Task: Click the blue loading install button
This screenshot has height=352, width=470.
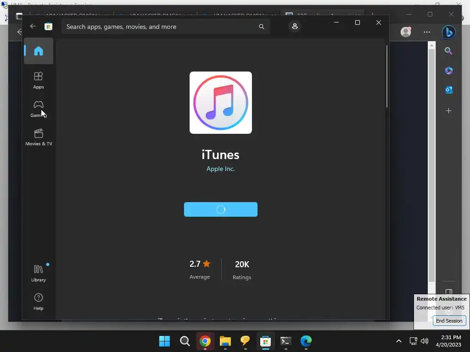Action: point(221,209)
